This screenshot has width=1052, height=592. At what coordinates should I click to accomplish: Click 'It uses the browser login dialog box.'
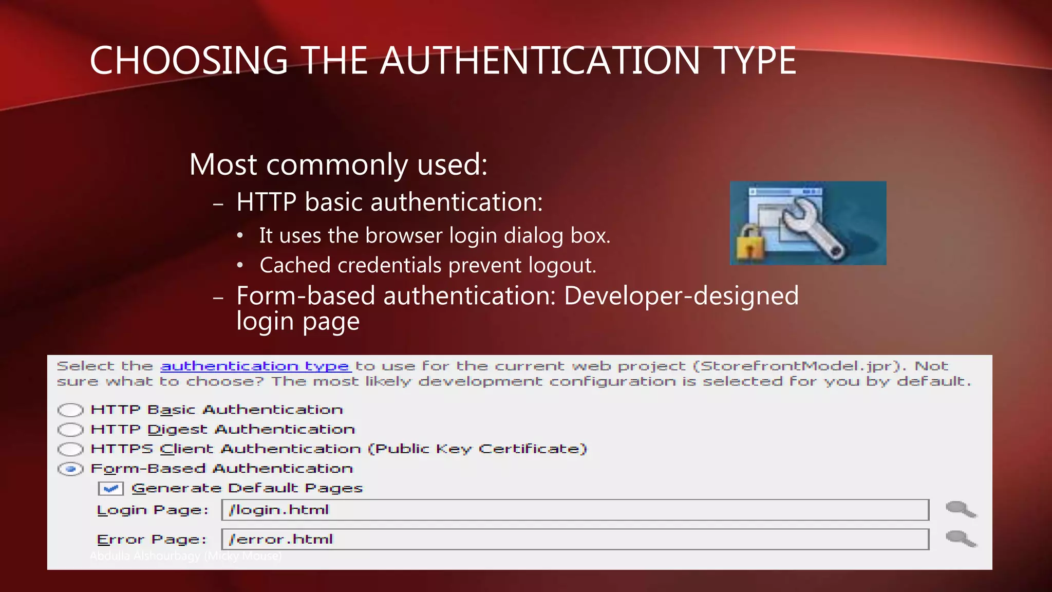pyautogui.click(x=435, y=235)
